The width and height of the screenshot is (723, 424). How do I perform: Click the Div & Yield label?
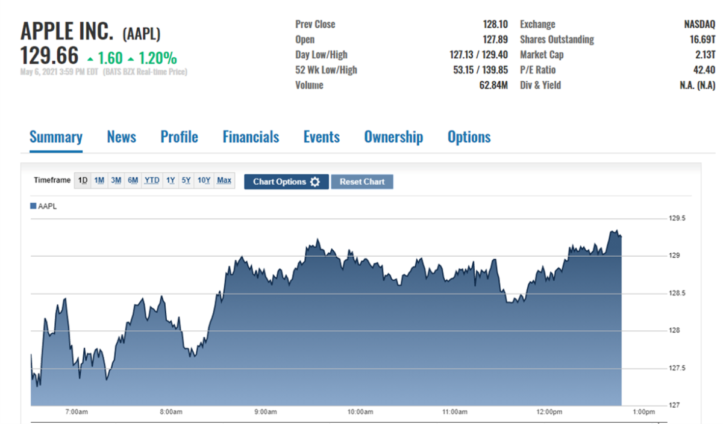540,85
